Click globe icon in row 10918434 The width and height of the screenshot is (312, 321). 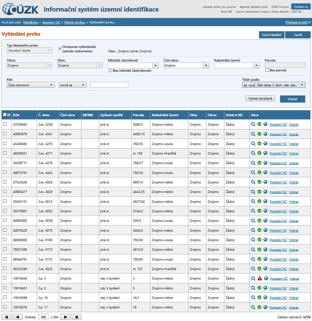point(266,278)
